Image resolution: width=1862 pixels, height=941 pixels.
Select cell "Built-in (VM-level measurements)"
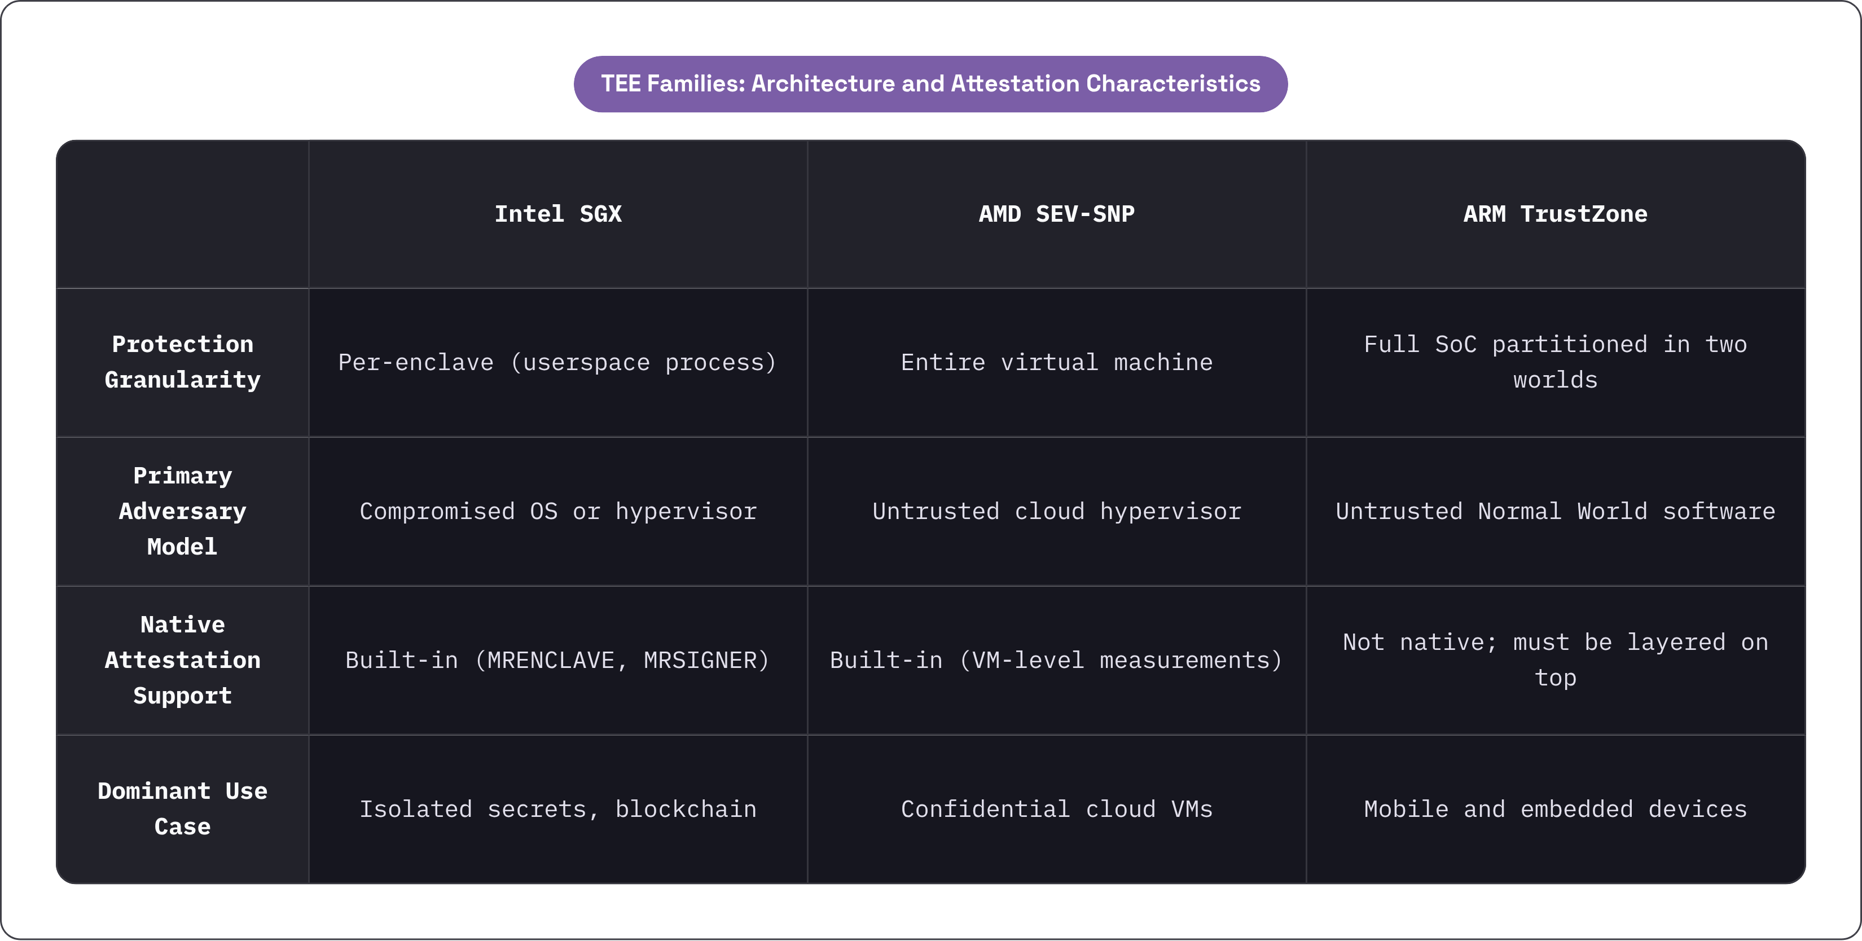1057,660
